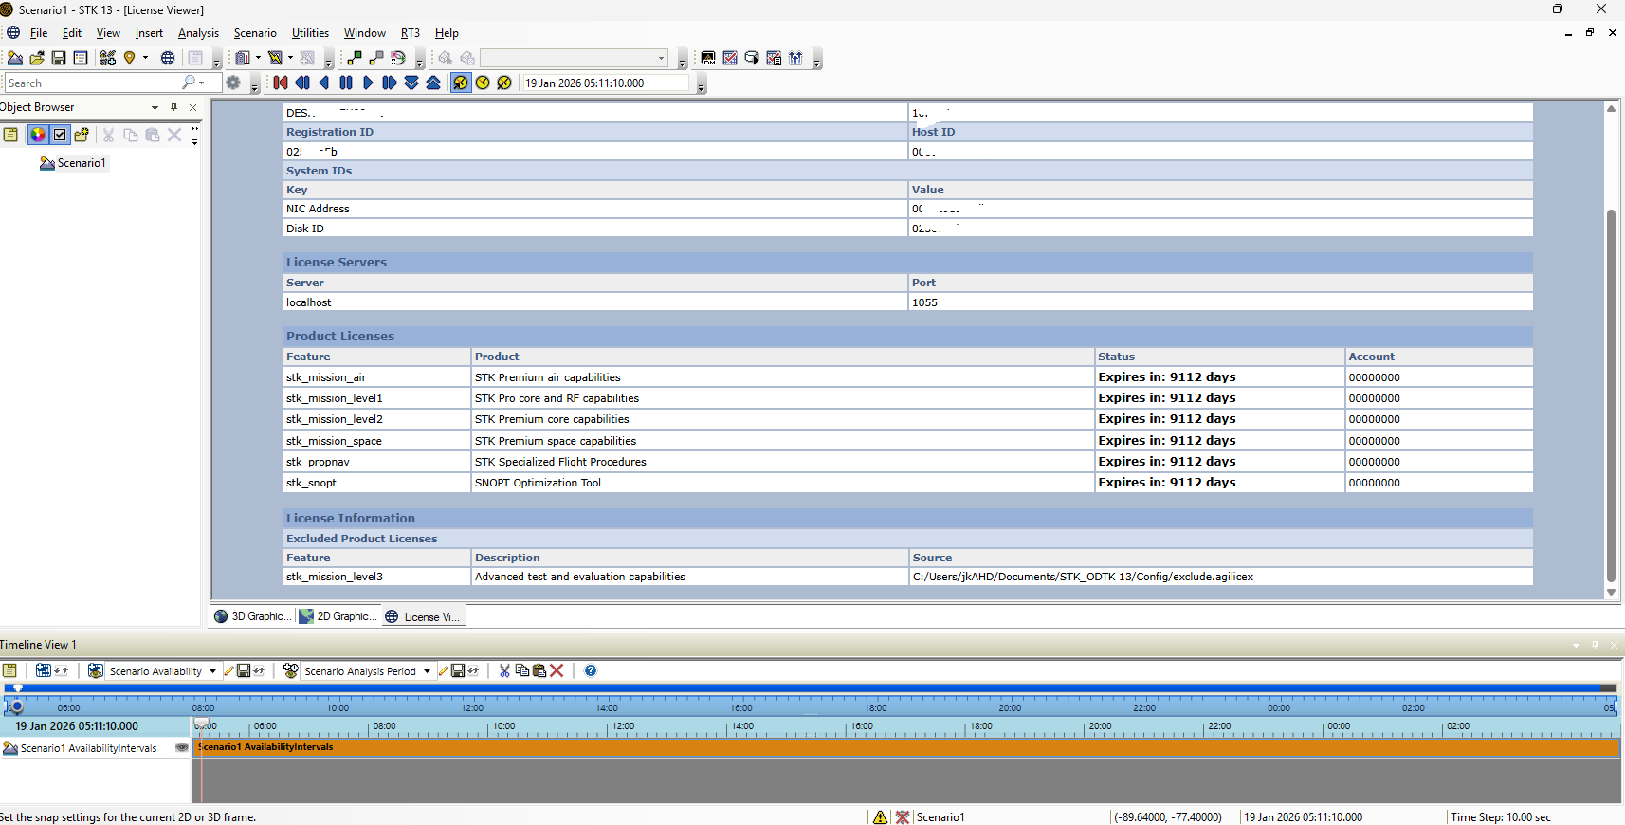This screenshot has height=825, width=1625.
Task: Open the Insert menu
Action: pos(149,33)
